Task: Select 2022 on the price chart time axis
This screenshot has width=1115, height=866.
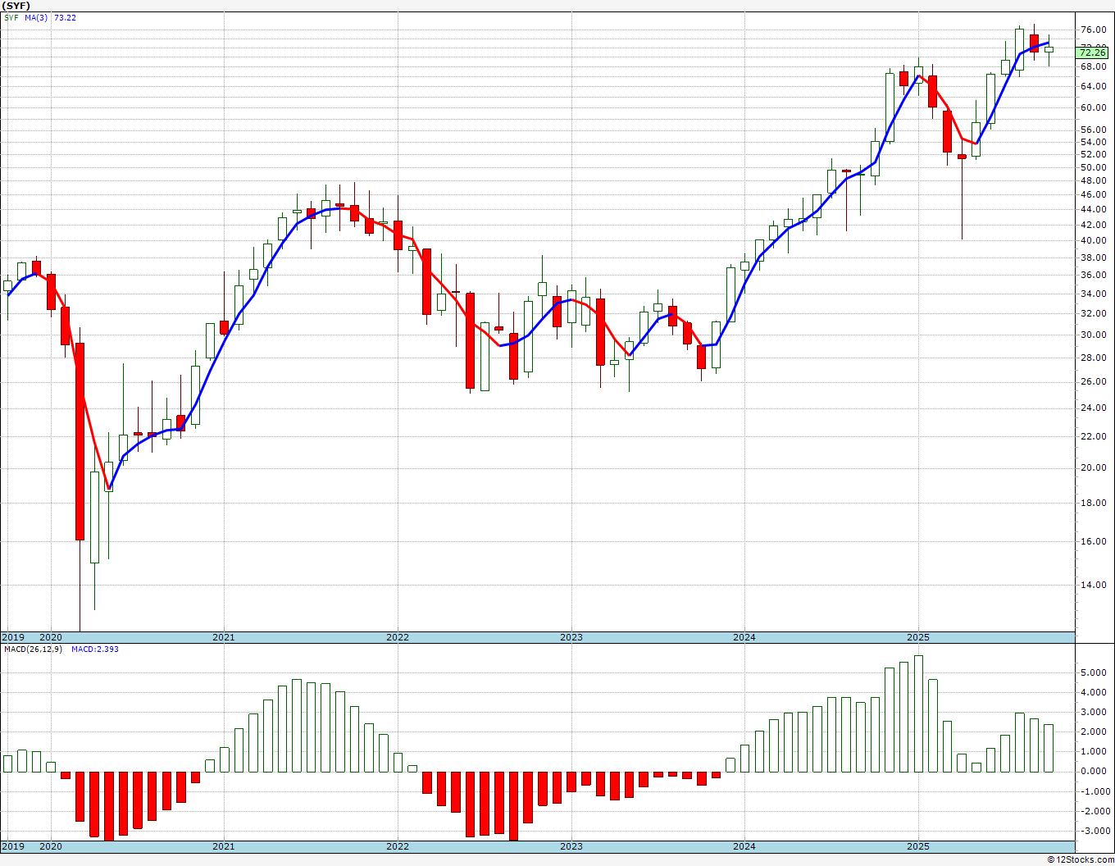Action: [x=398, y=637]
